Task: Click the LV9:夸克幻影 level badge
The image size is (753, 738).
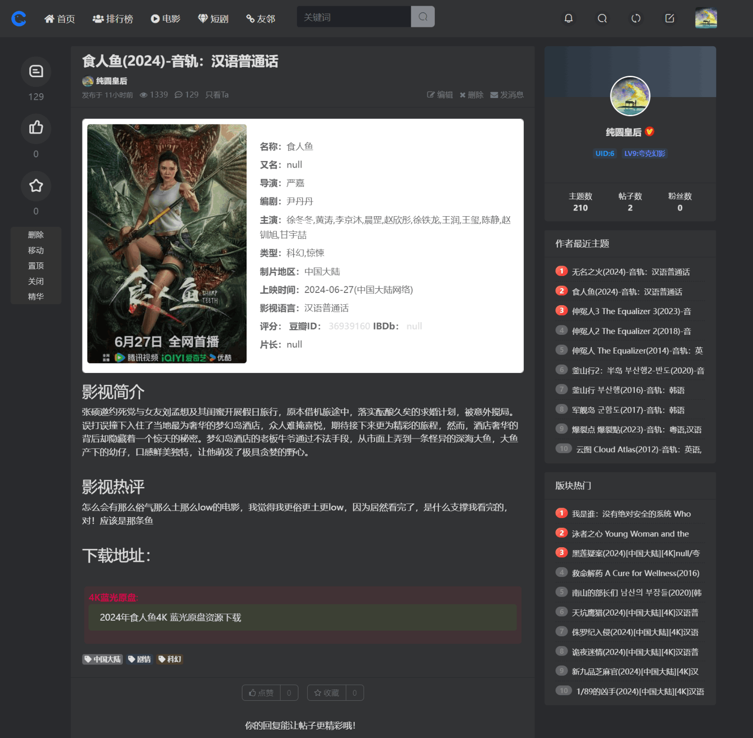Action: coord(645,154)
